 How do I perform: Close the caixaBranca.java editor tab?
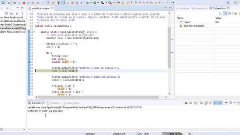pos(52,8)
